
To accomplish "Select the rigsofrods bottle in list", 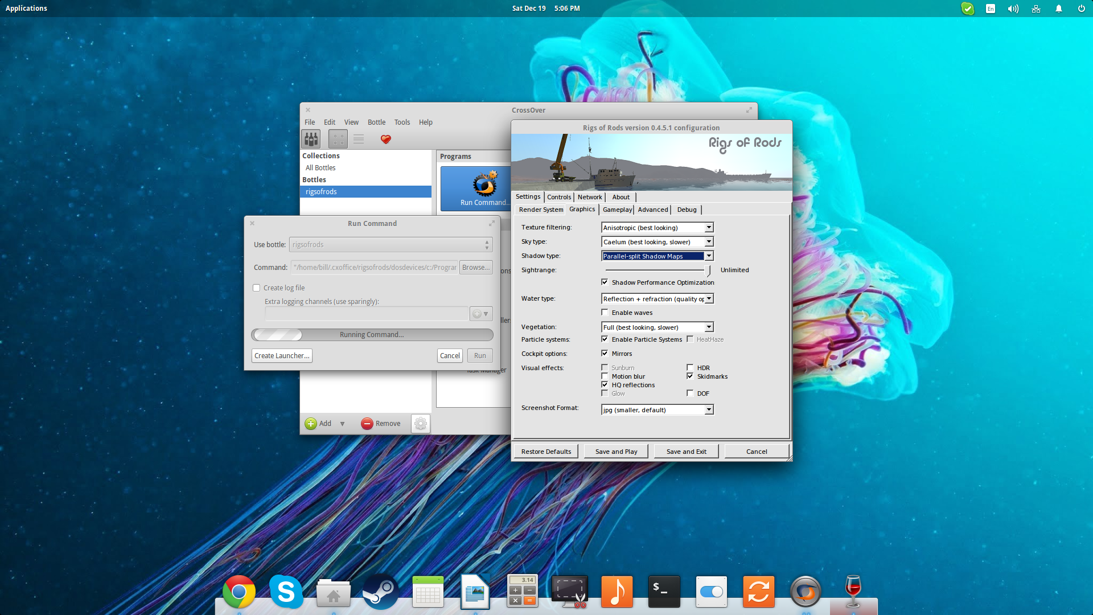I will [365, 192].
